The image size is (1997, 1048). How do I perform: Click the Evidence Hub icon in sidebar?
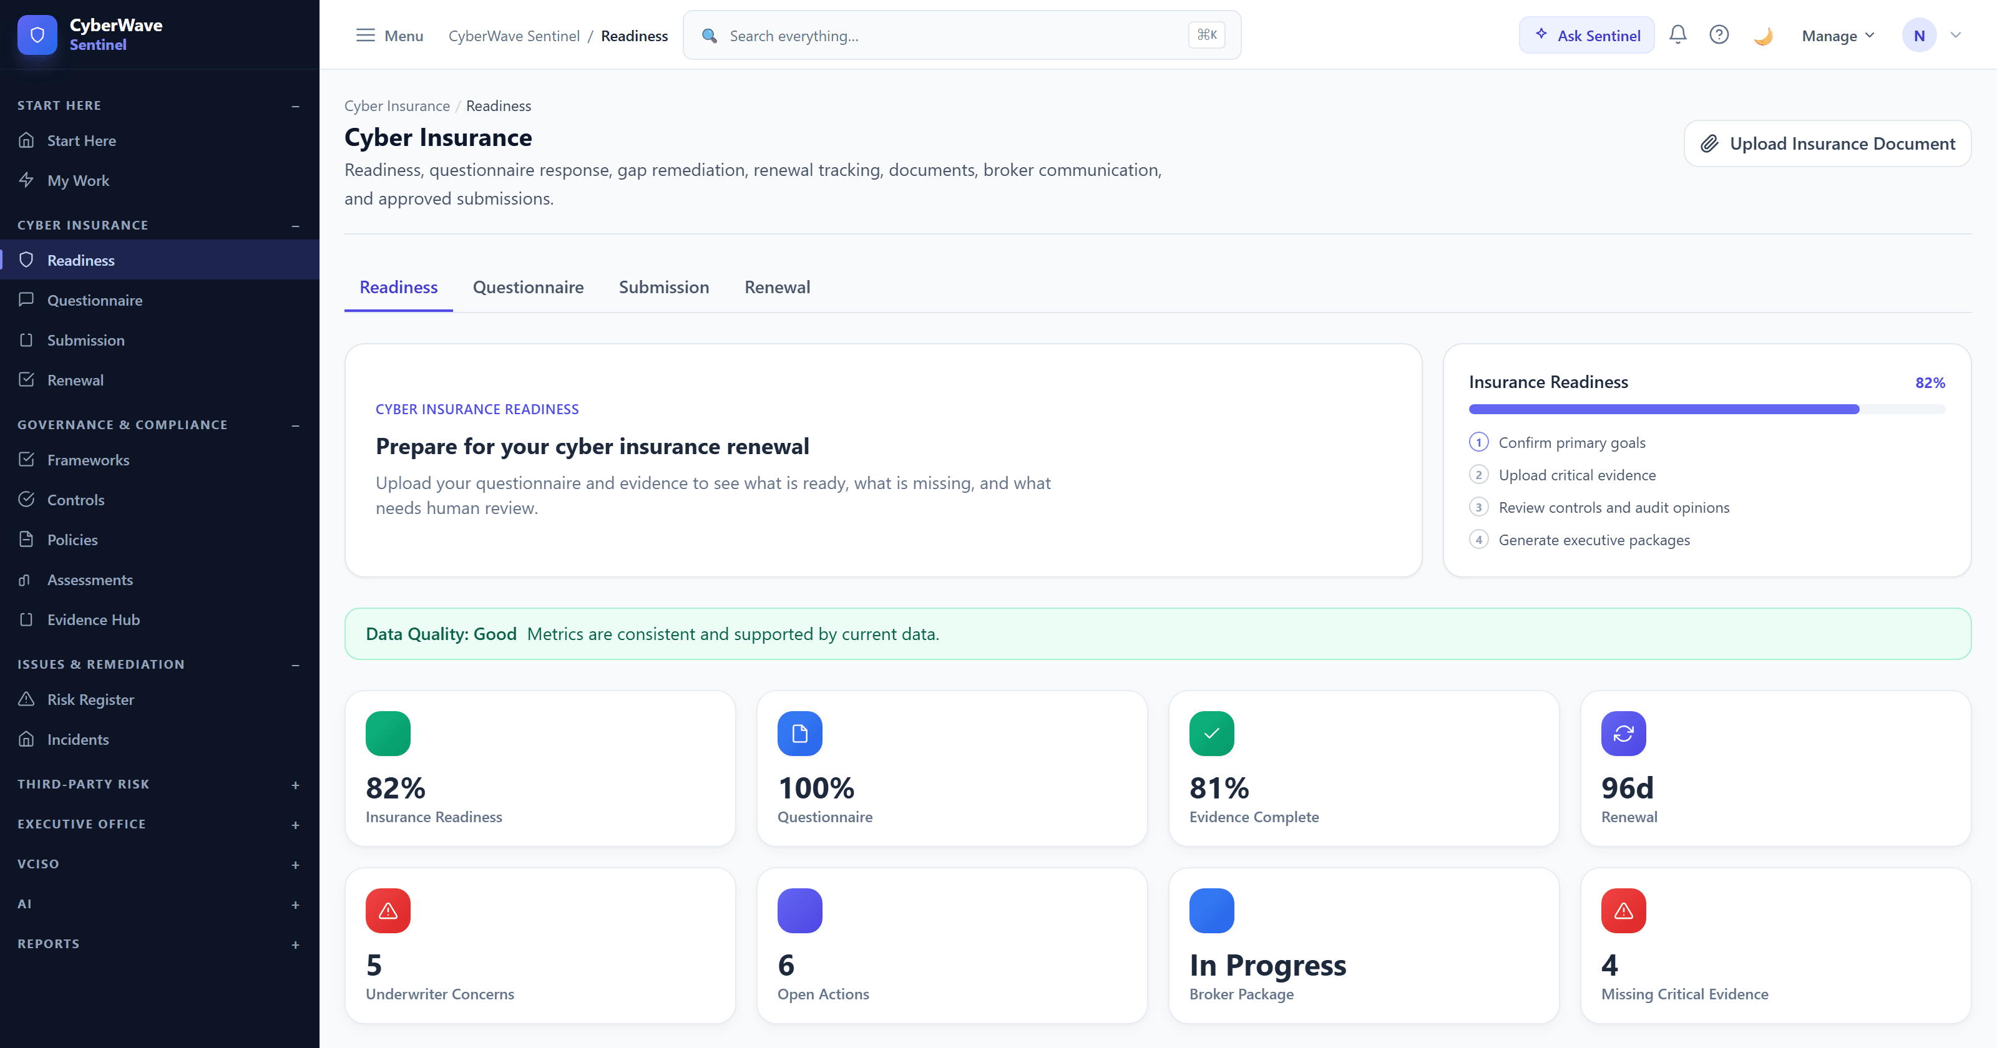[26, 619]
